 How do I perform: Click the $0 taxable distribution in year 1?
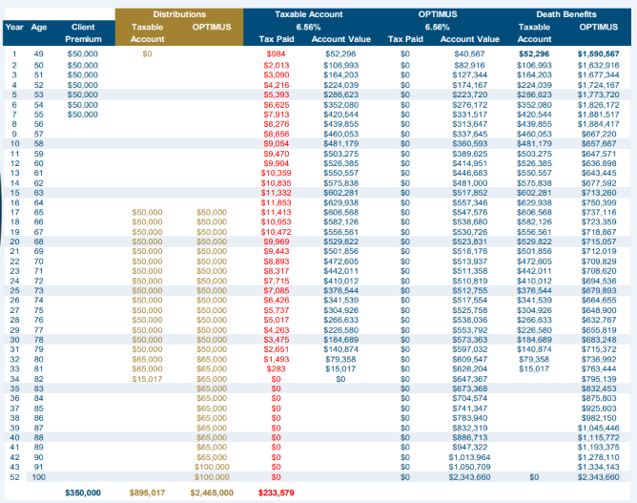(147, 55)
